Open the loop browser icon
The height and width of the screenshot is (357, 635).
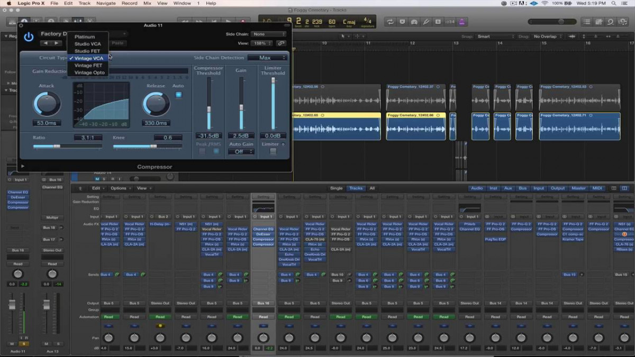click(610, 22)
